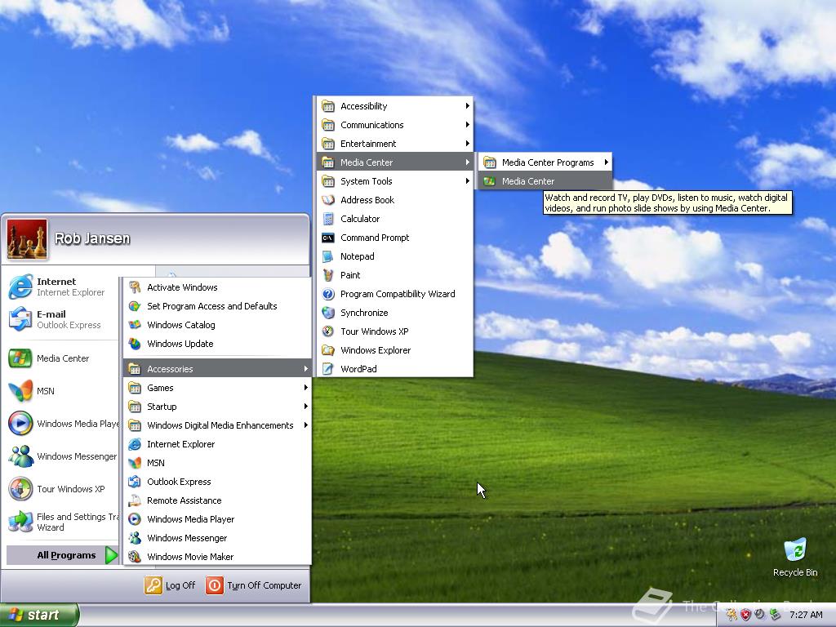Open Windows Catalog entry

coord(217,325)
